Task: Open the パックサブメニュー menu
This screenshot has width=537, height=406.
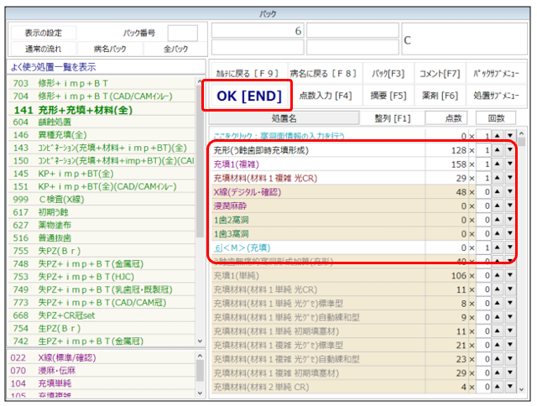Action: pyautogui.click(x=495, y=73)
